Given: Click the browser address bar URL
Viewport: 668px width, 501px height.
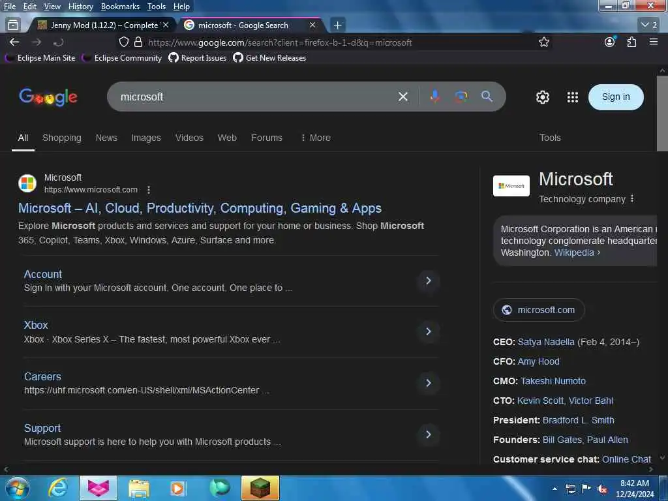Looking at the screenshot, I should click(280, 42).
